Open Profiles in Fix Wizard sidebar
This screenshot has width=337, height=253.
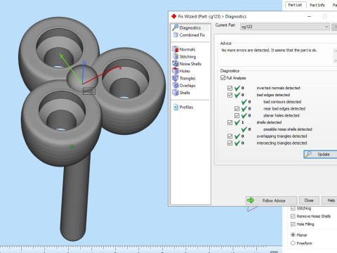[183, 108]
